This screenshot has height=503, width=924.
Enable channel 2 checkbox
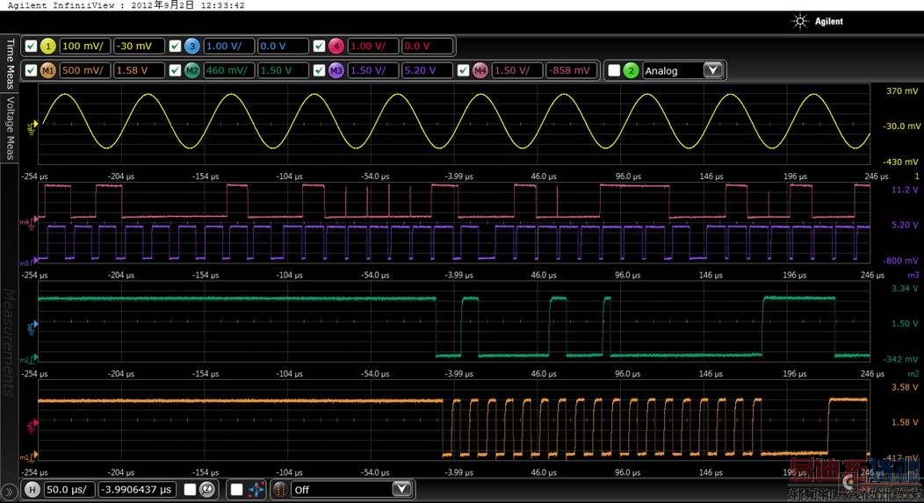(x=614, y=71)
